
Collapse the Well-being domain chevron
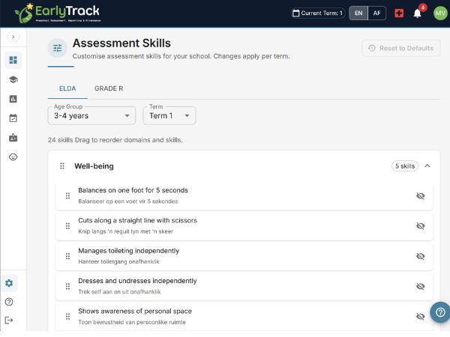click(x=427, y=166)
